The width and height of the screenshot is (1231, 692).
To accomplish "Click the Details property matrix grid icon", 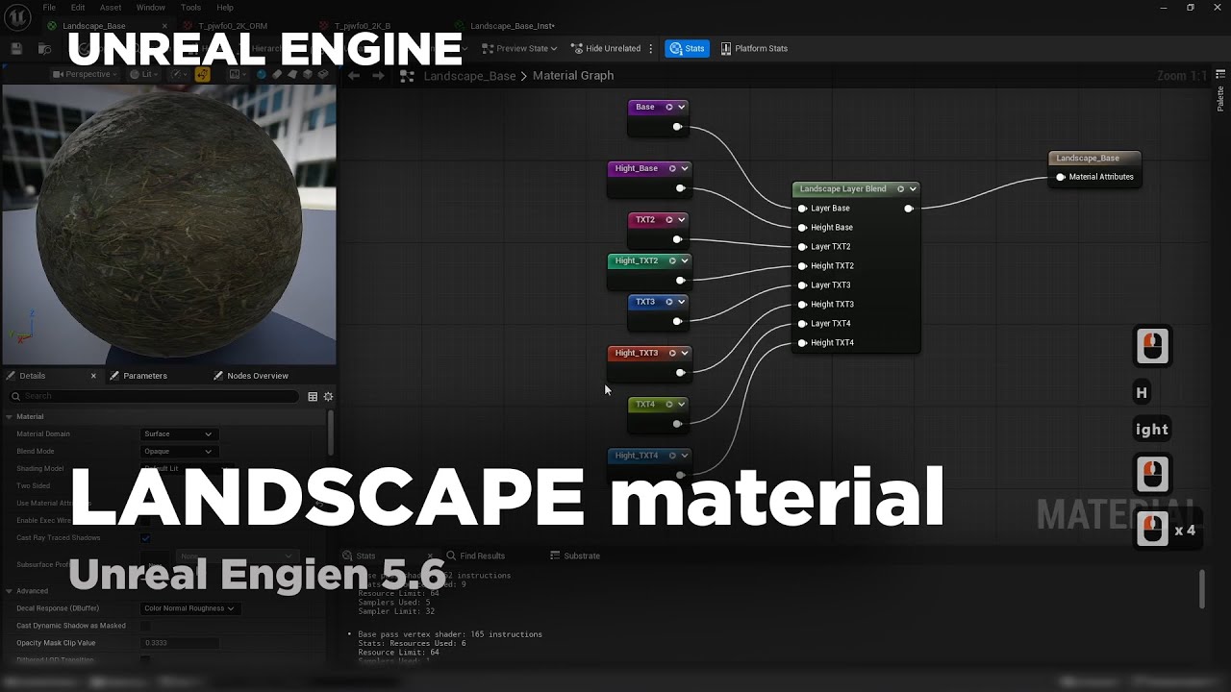I will pyautogui.click(x=313, y=396).
